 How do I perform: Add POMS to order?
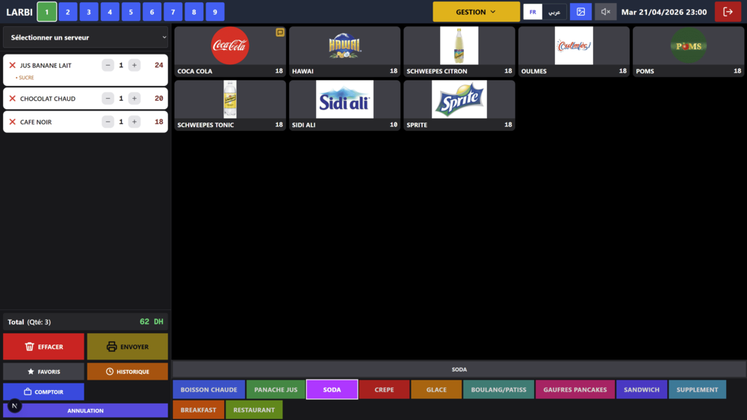click(x=689, y=52)
